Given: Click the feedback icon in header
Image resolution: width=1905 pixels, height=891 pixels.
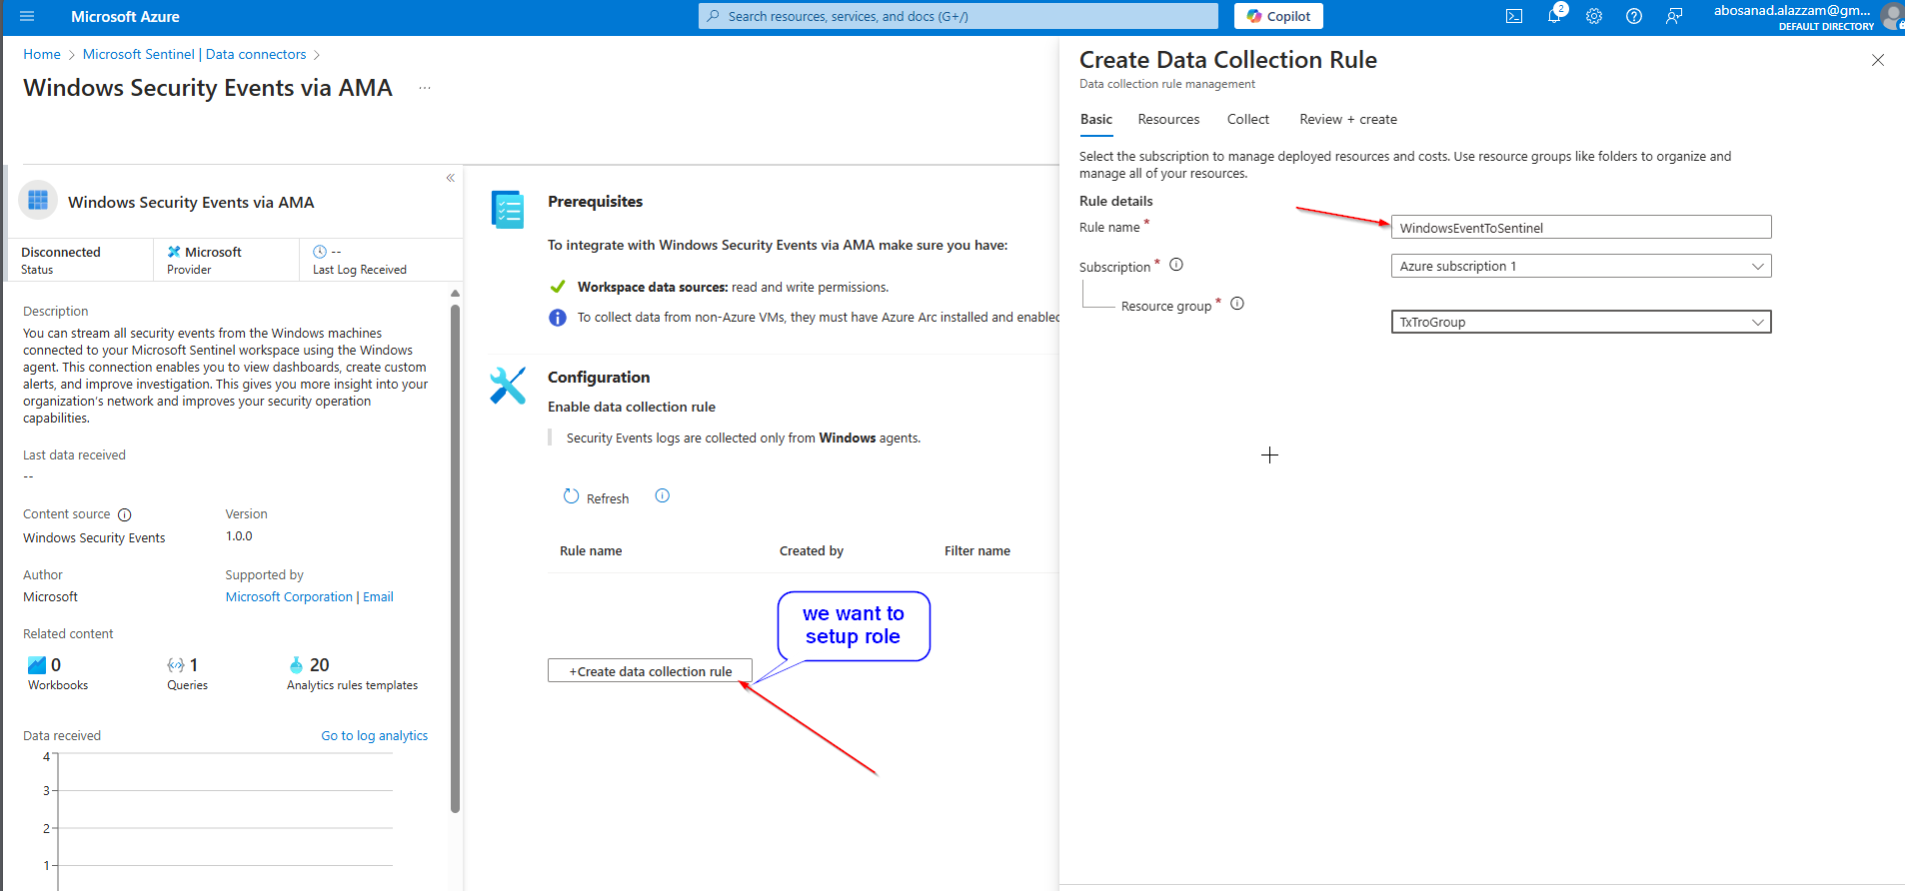Looking at the screenshot, I should click(1674, 16).
